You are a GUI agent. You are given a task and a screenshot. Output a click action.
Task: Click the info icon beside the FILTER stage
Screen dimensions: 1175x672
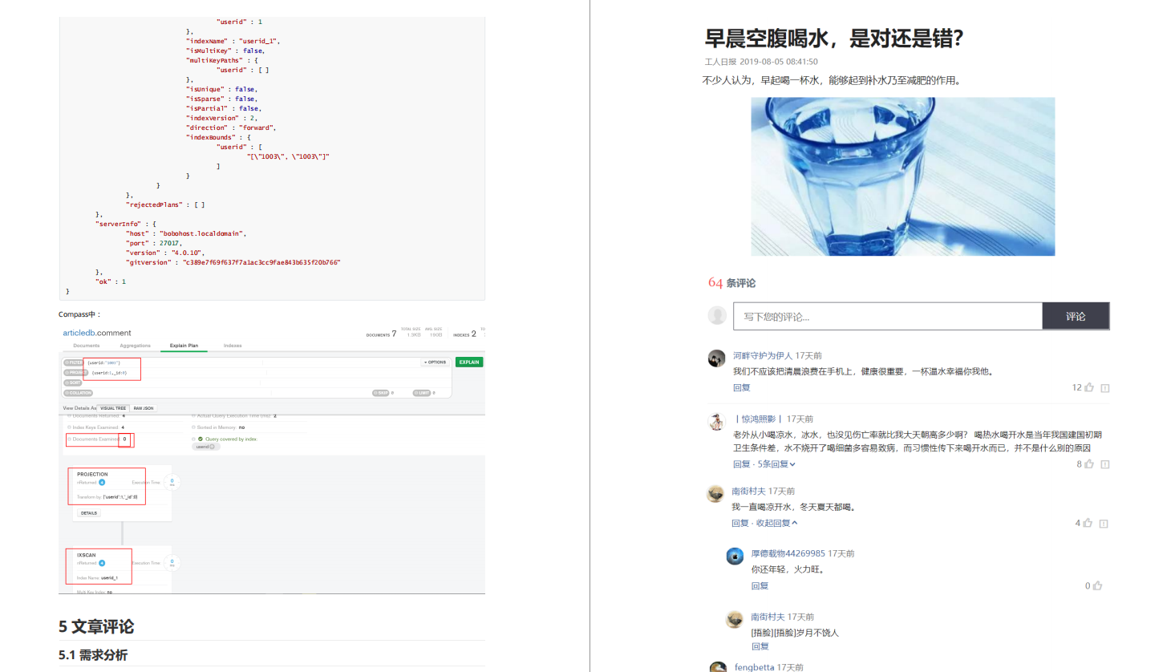click(68, 362)
